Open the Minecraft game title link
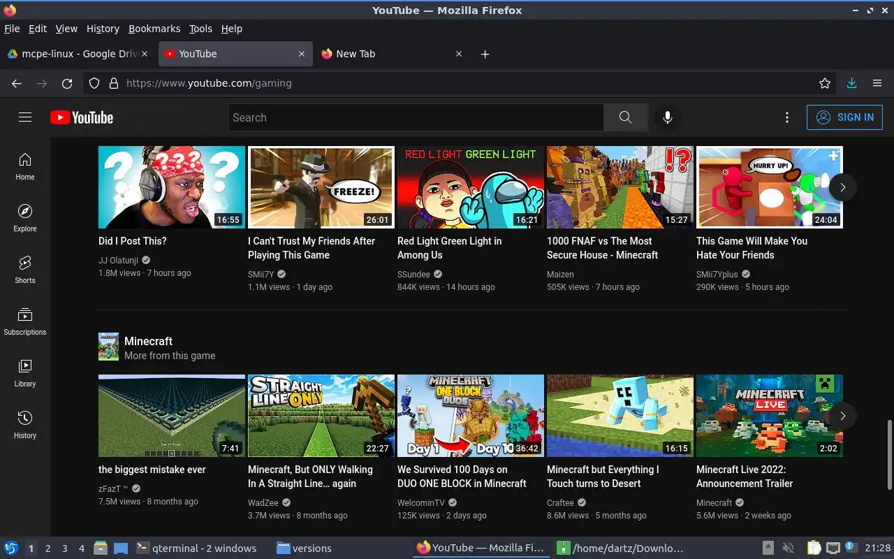The width and height of the screenshot is (894, 559). pyautogui.click(x=148, y=341)
